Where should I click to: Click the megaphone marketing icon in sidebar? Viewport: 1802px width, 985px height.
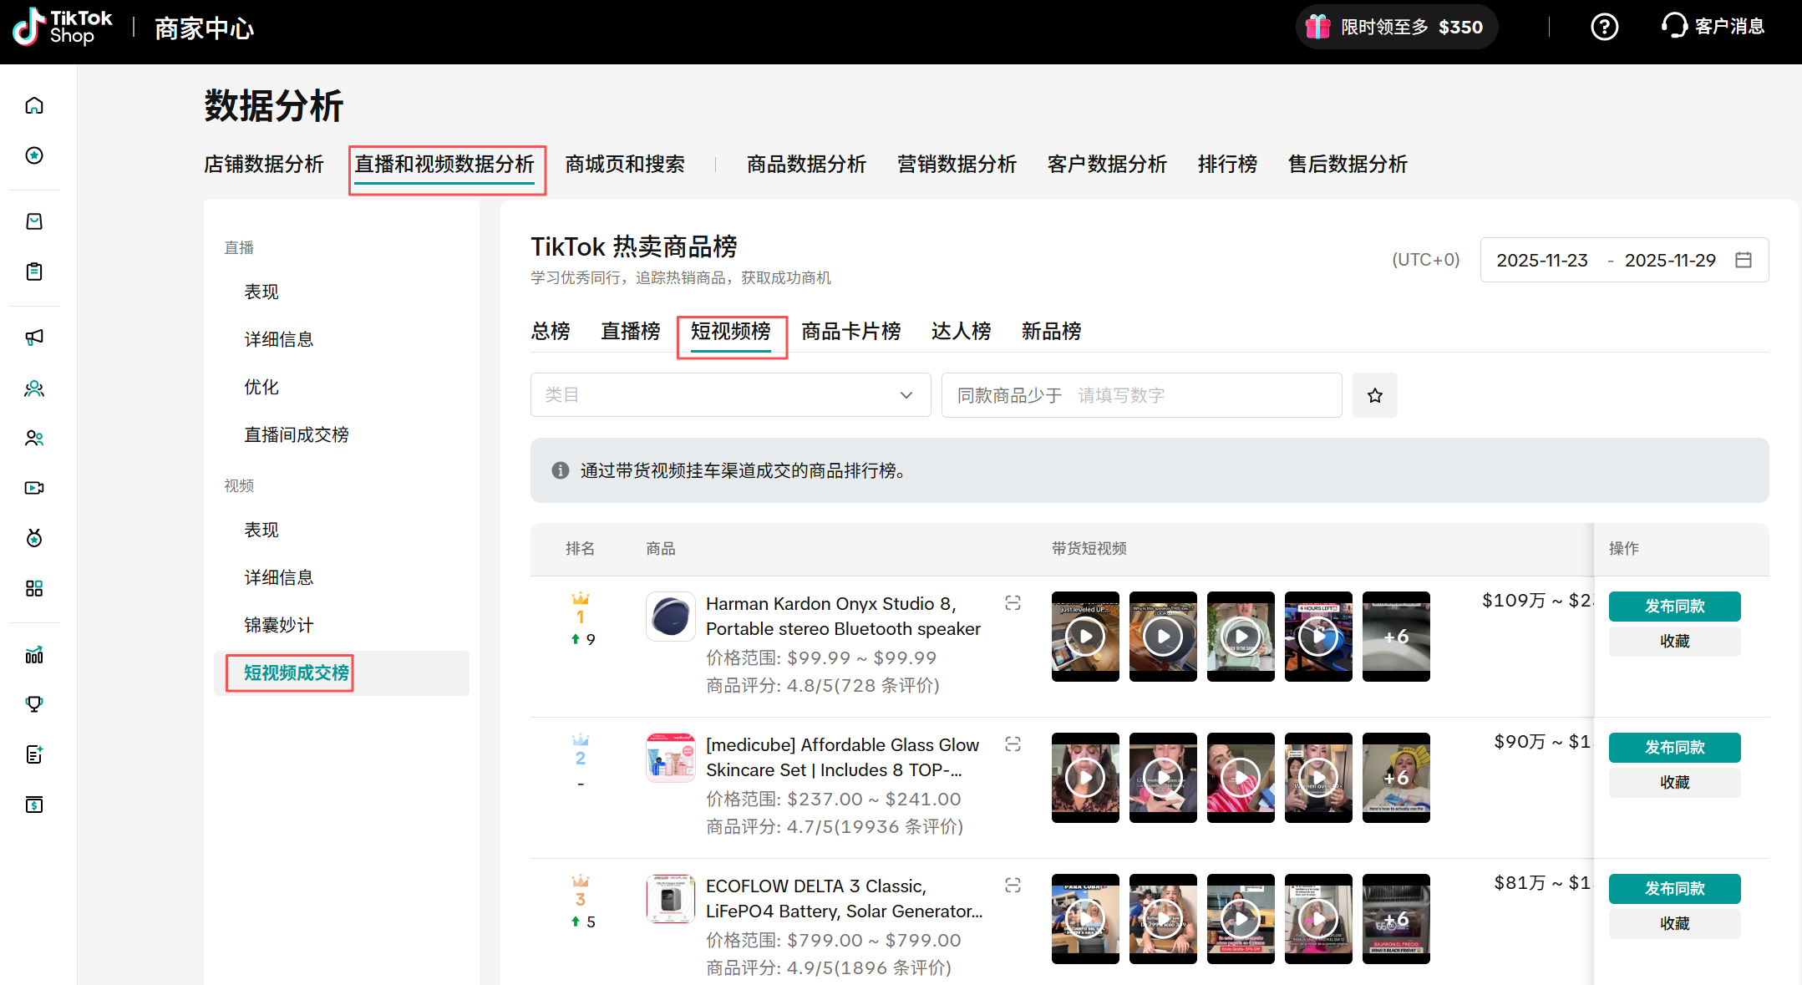pos(34,337)
